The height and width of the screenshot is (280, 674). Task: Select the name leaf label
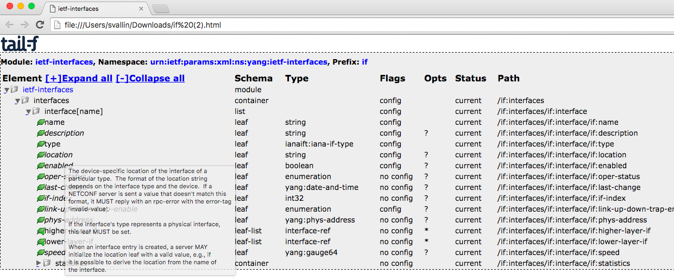[54, 122]
